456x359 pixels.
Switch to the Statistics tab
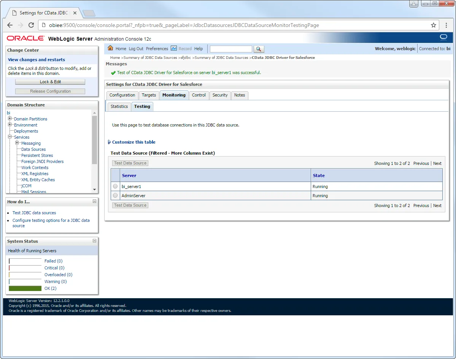(x=119, y=106)
